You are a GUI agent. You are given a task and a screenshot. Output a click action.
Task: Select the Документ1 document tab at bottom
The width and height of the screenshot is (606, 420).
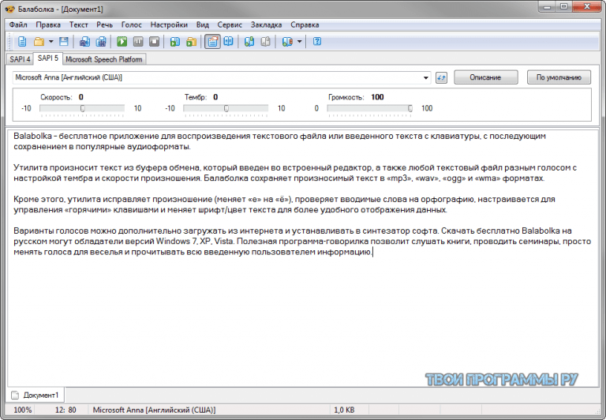point(36,396)
